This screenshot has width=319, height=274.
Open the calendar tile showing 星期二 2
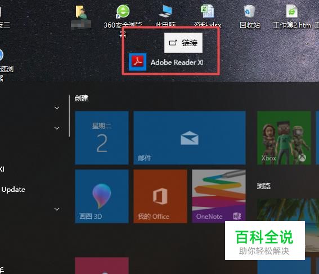[x=102, y=138]
